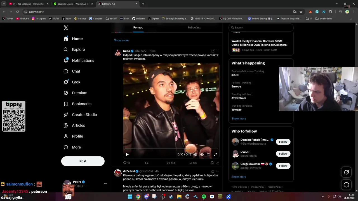Open floating messages chat button
358x201 pixels.
346,185
